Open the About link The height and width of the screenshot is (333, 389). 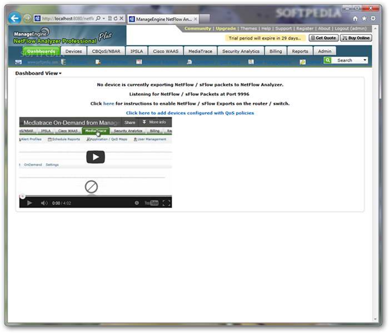pyautogui.click(x=324, y=28)
